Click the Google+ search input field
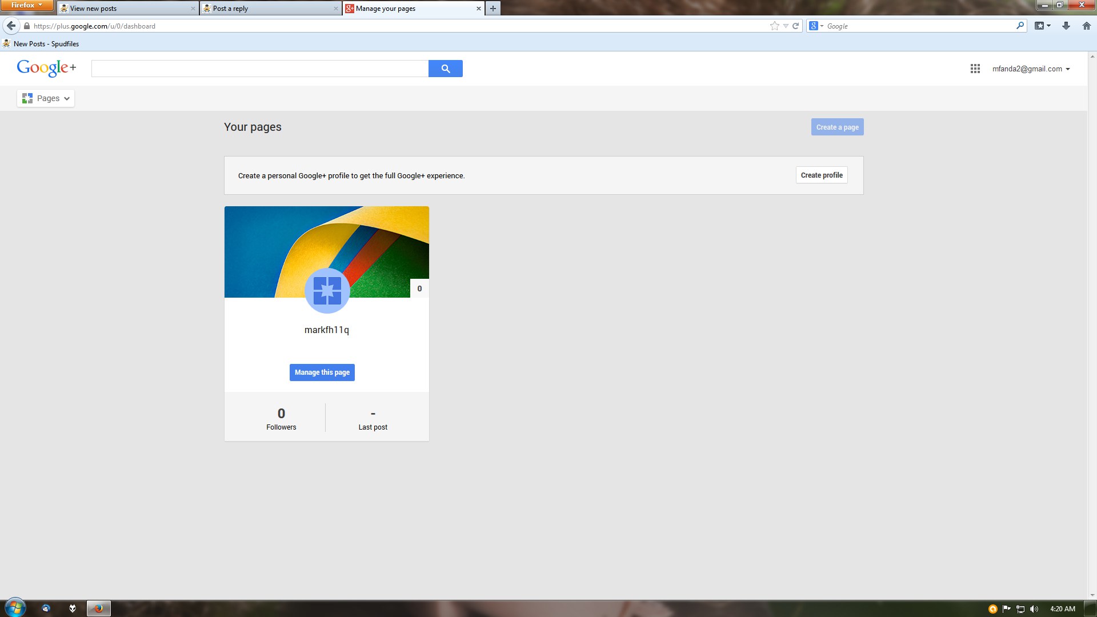Viewport: 1097px width, 617px height. click(260, 69)
